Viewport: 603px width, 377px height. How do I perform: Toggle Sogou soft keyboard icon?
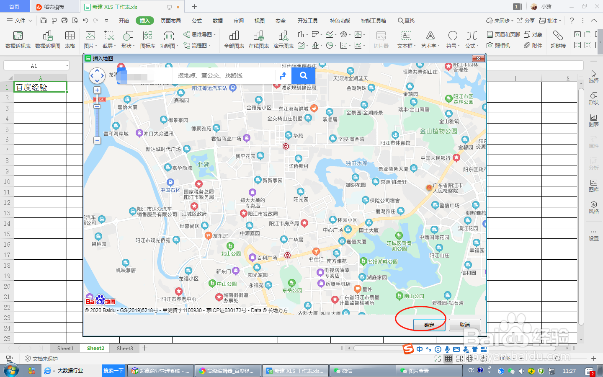456,349
